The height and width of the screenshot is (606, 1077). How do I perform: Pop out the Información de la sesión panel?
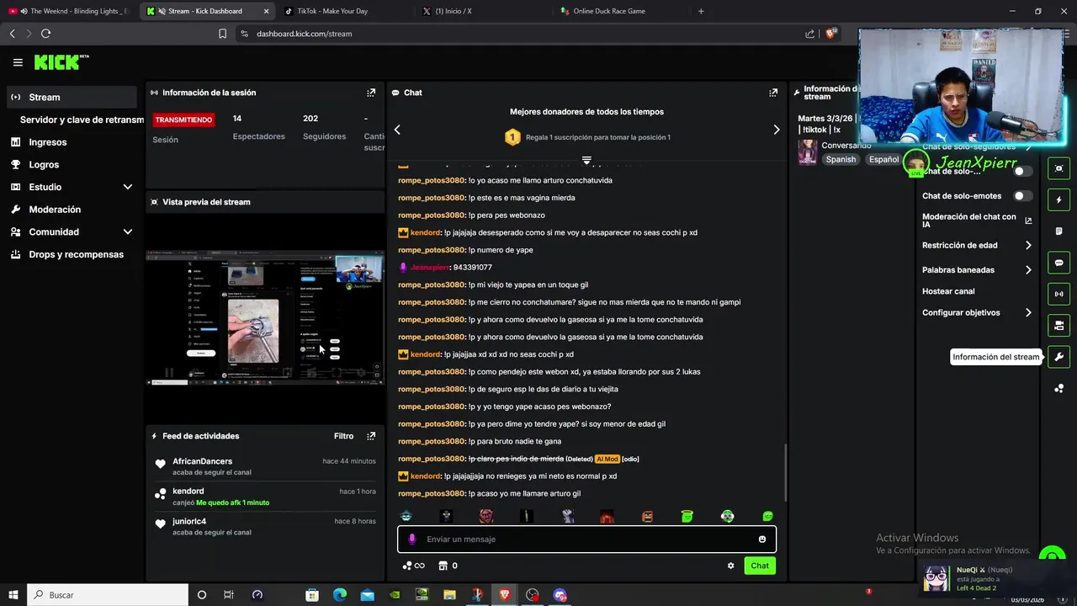[371, 93]
